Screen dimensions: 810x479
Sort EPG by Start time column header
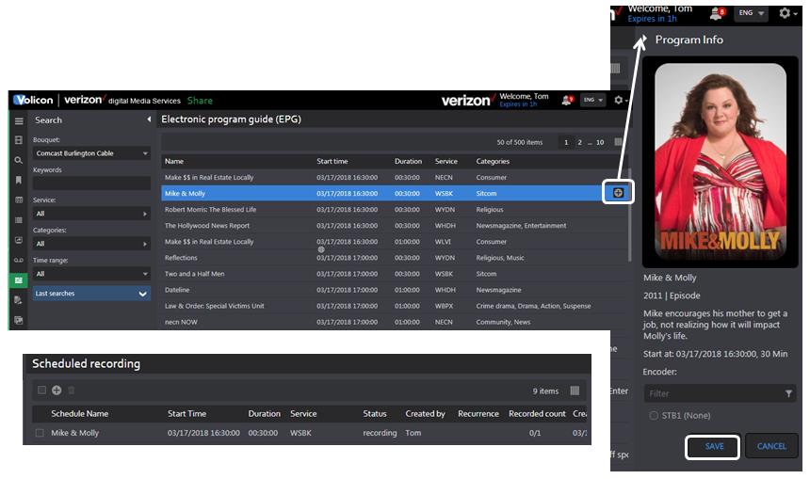332,162
